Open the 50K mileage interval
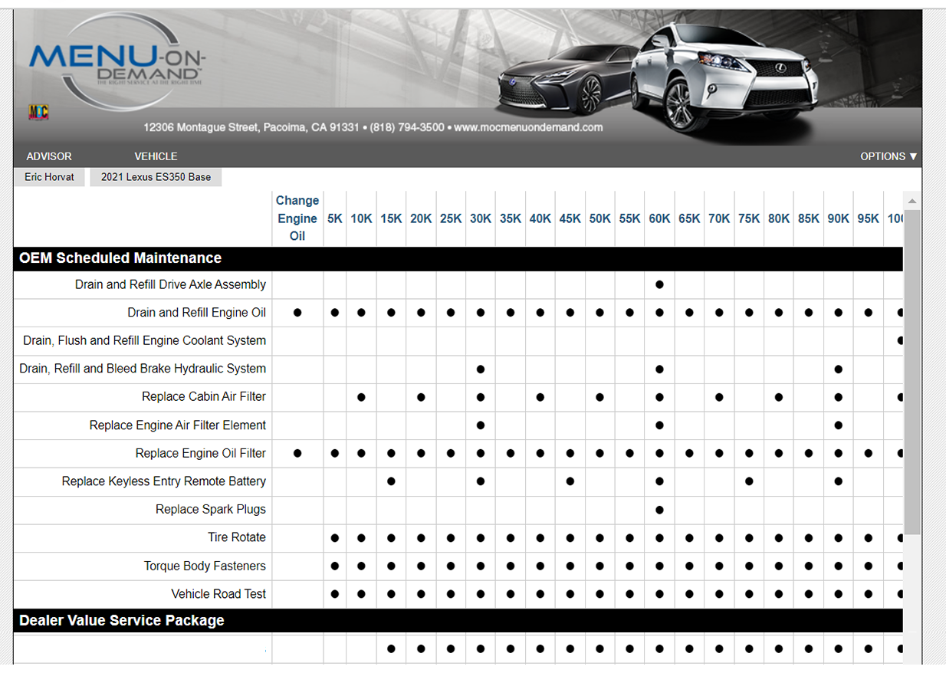The image size is (946, 673). [x=600, y=218]
